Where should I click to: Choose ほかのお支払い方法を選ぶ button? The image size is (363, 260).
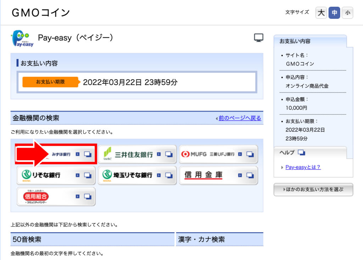(x=313, y=189)
